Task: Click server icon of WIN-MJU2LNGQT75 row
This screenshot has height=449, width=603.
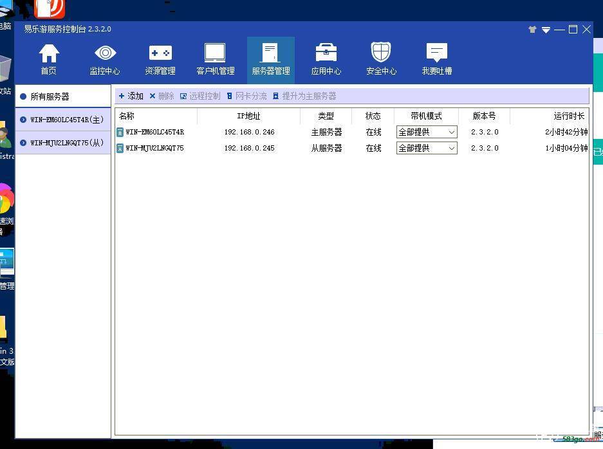Action: point(120,148)
